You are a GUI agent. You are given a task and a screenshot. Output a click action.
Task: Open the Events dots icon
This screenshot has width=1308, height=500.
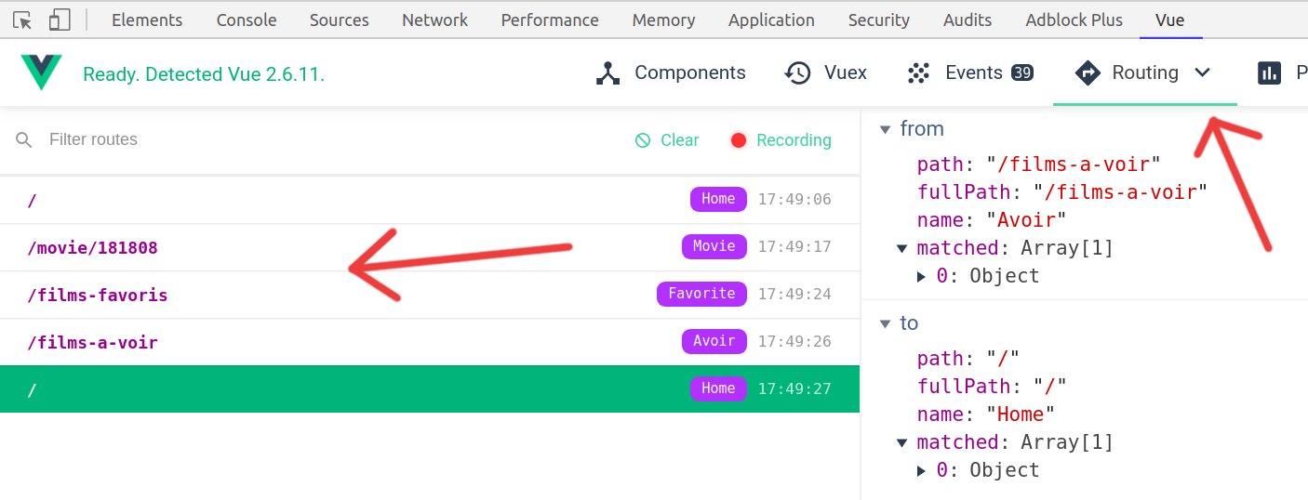point(919,73)
